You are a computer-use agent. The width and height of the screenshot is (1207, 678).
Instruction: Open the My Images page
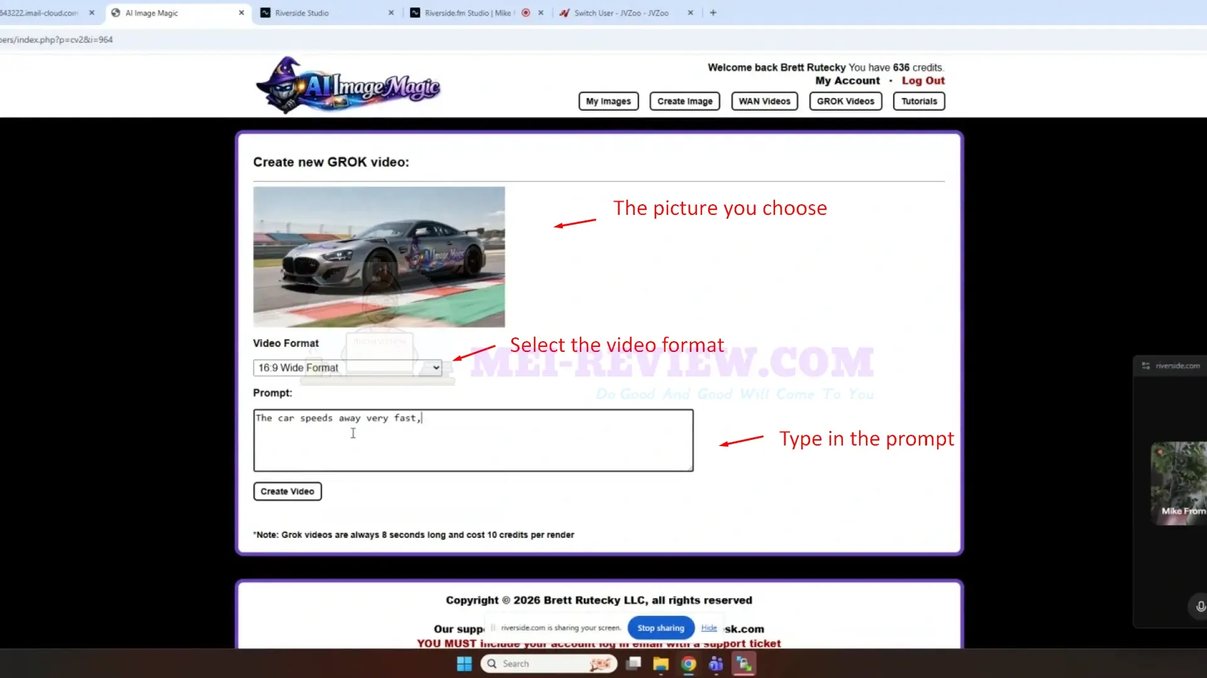pyautogui.click(x=608, y=101)
